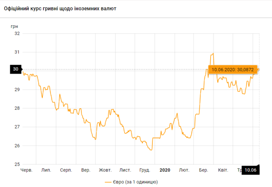Click the Квіт. month label
Viewport: 272px width, 187px height.
[223, 170]
